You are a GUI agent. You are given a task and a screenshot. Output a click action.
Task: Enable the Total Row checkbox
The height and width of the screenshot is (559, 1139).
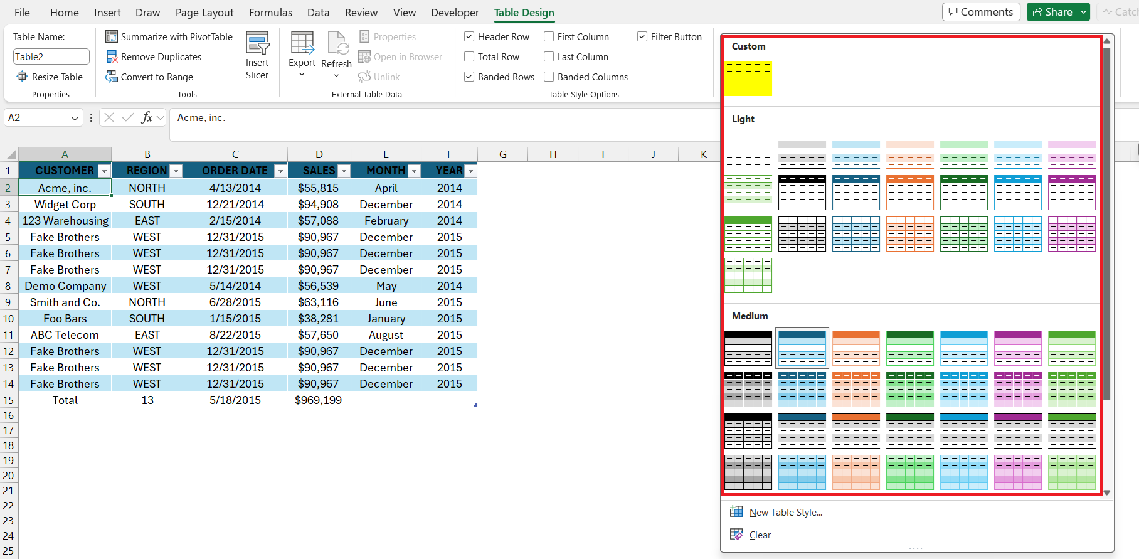point(469,56)
